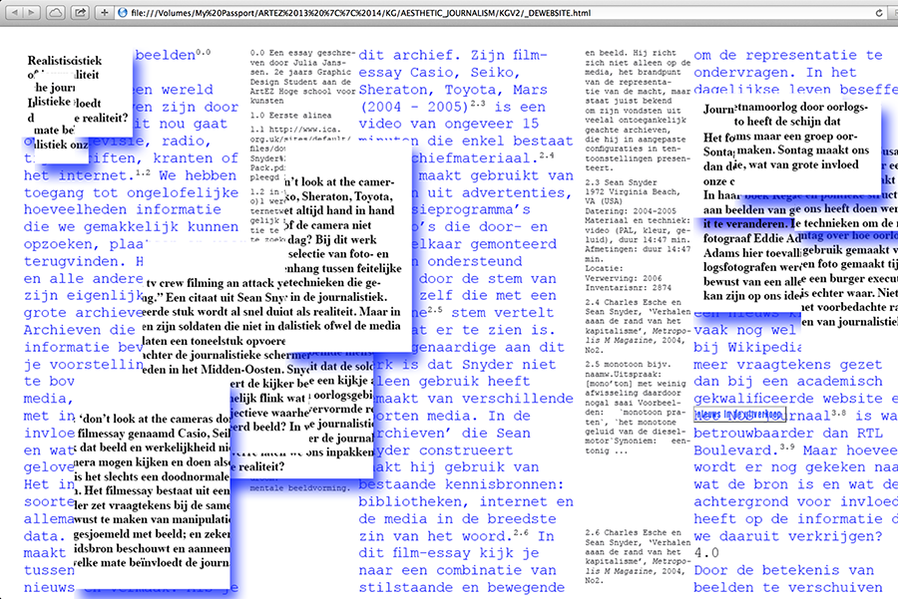Click the text "Inventarisnr: 2874"
Viewport: 898px width, 599px height.
point(629,288)
